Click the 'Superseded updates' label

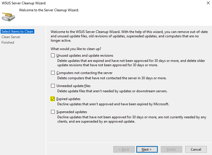tap(72, 112)
